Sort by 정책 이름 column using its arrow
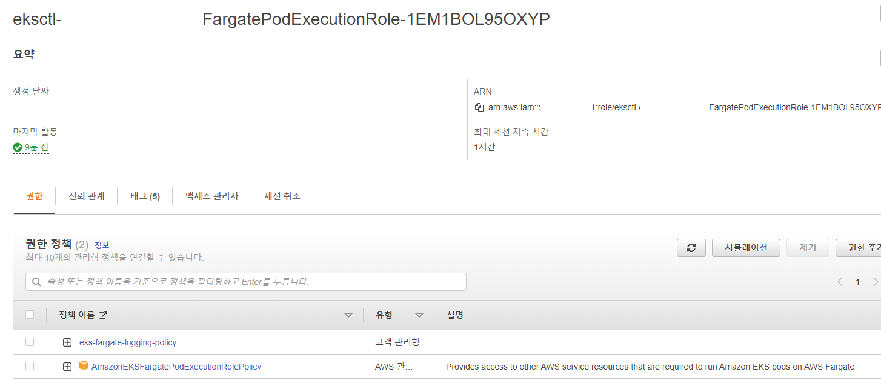881x383 pixels. point(348,315)
